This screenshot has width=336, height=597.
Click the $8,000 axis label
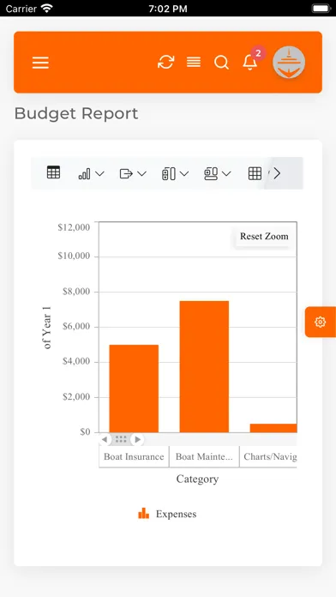[x=76, y=292]
